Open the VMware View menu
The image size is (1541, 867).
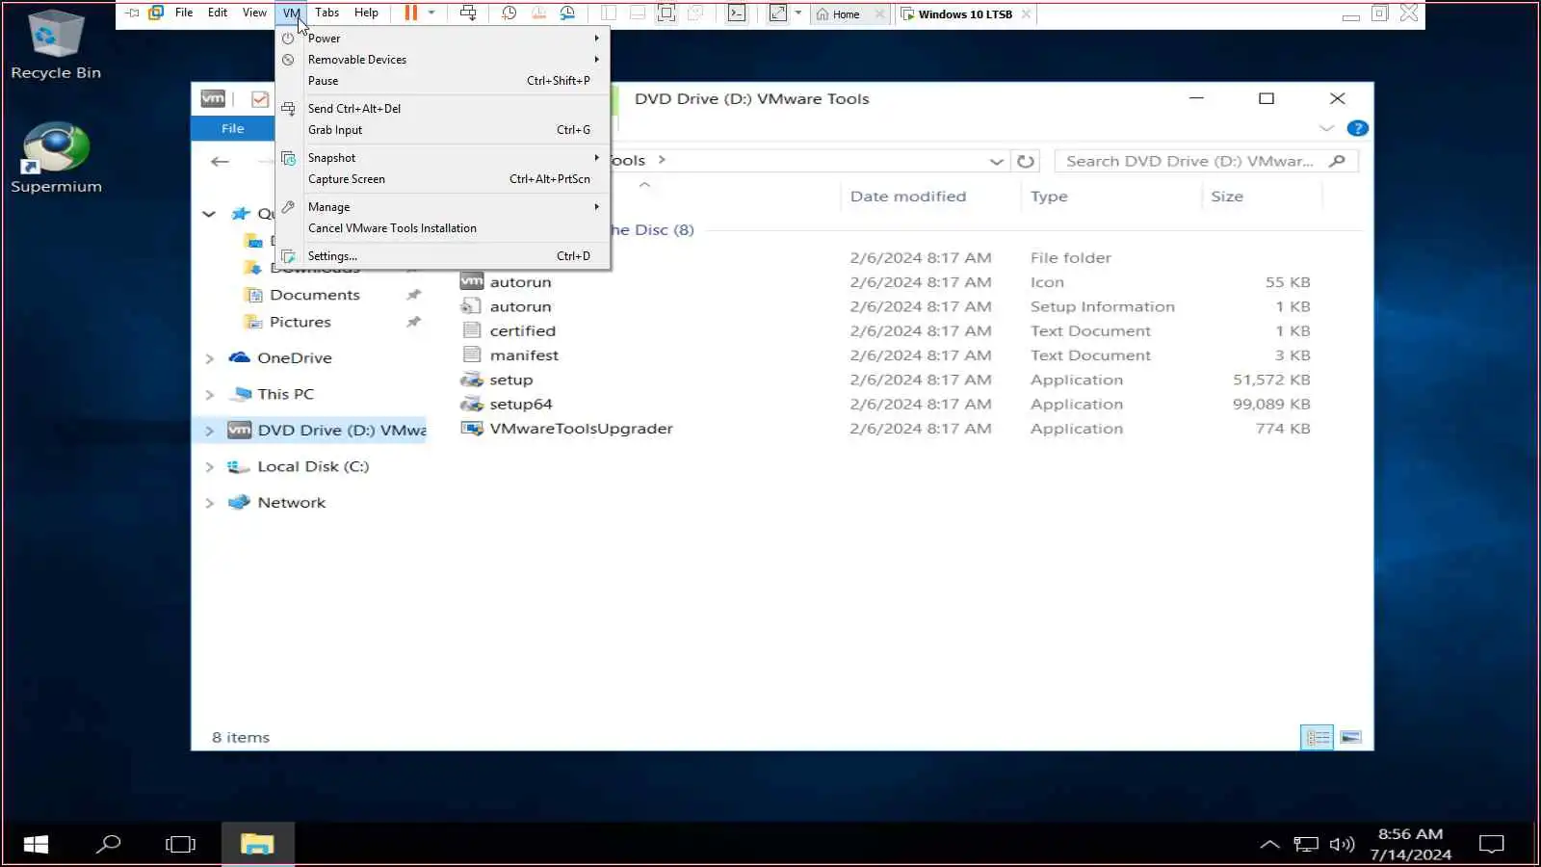[x=254, y=13]
